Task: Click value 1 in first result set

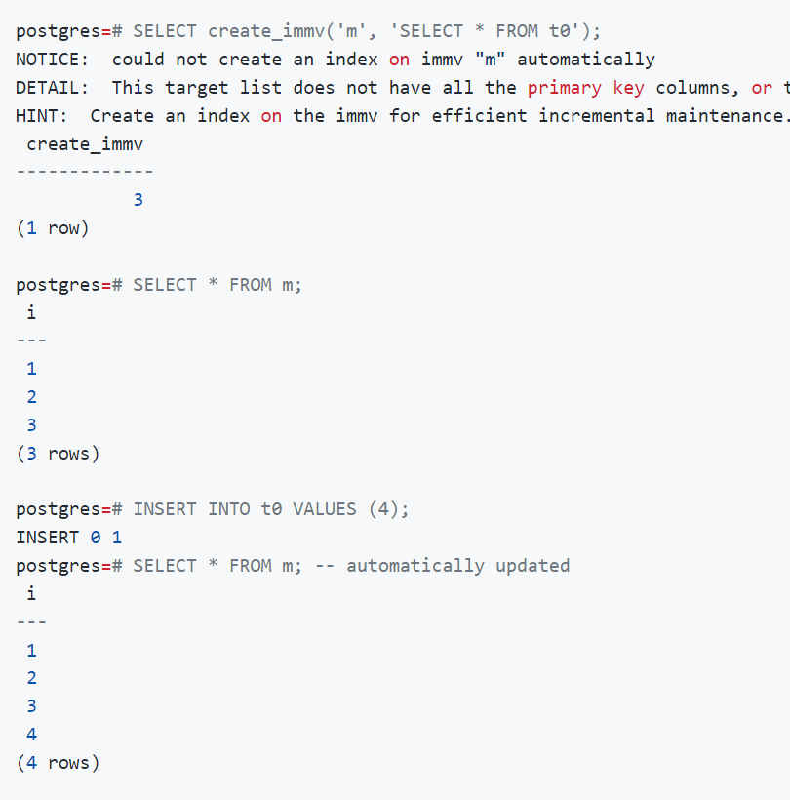Action: point(31,369)
